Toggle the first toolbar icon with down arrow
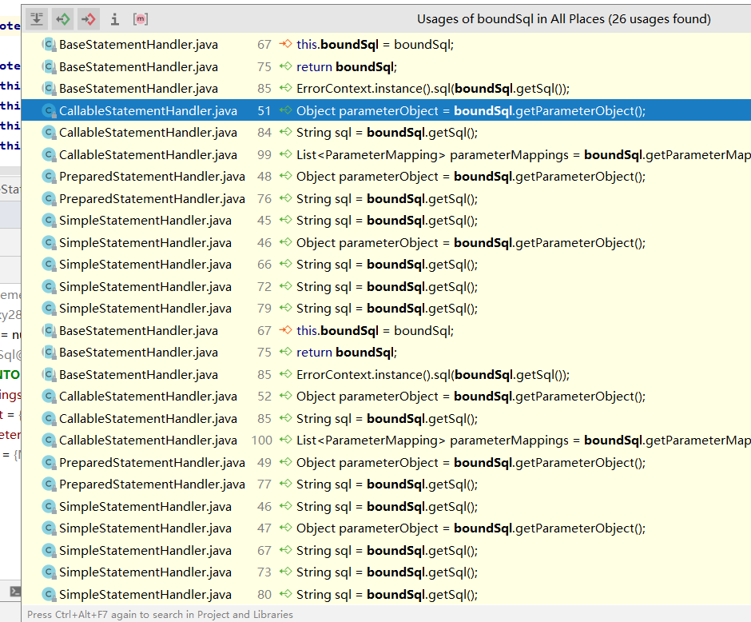Screen dimensions: 751x622 [38, 18]
